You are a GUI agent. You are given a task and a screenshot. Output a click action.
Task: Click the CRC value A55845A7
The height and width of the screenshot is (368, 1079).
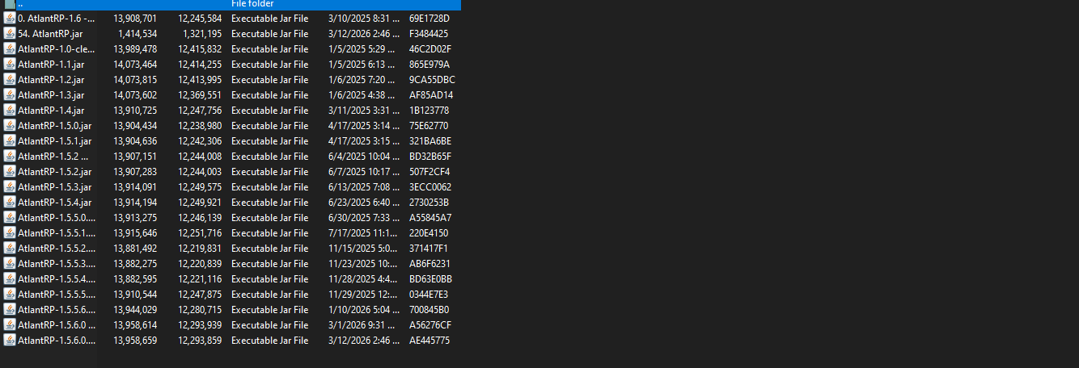(x=430, y=217)
